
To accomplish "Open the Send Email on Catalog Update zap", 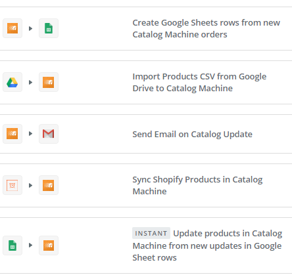I will tap(192, 134).
